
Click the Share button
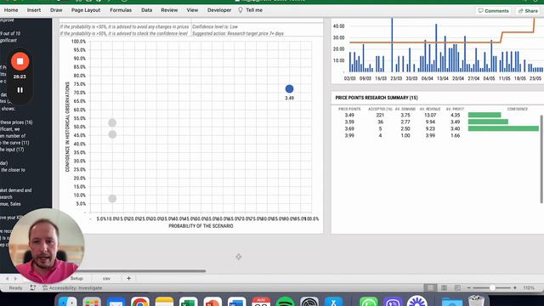528,11
